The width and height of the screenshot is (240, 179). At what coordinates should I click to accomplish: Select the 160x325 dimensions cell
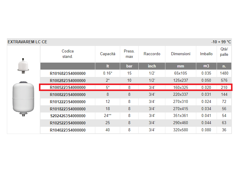(x=181, y=87)
